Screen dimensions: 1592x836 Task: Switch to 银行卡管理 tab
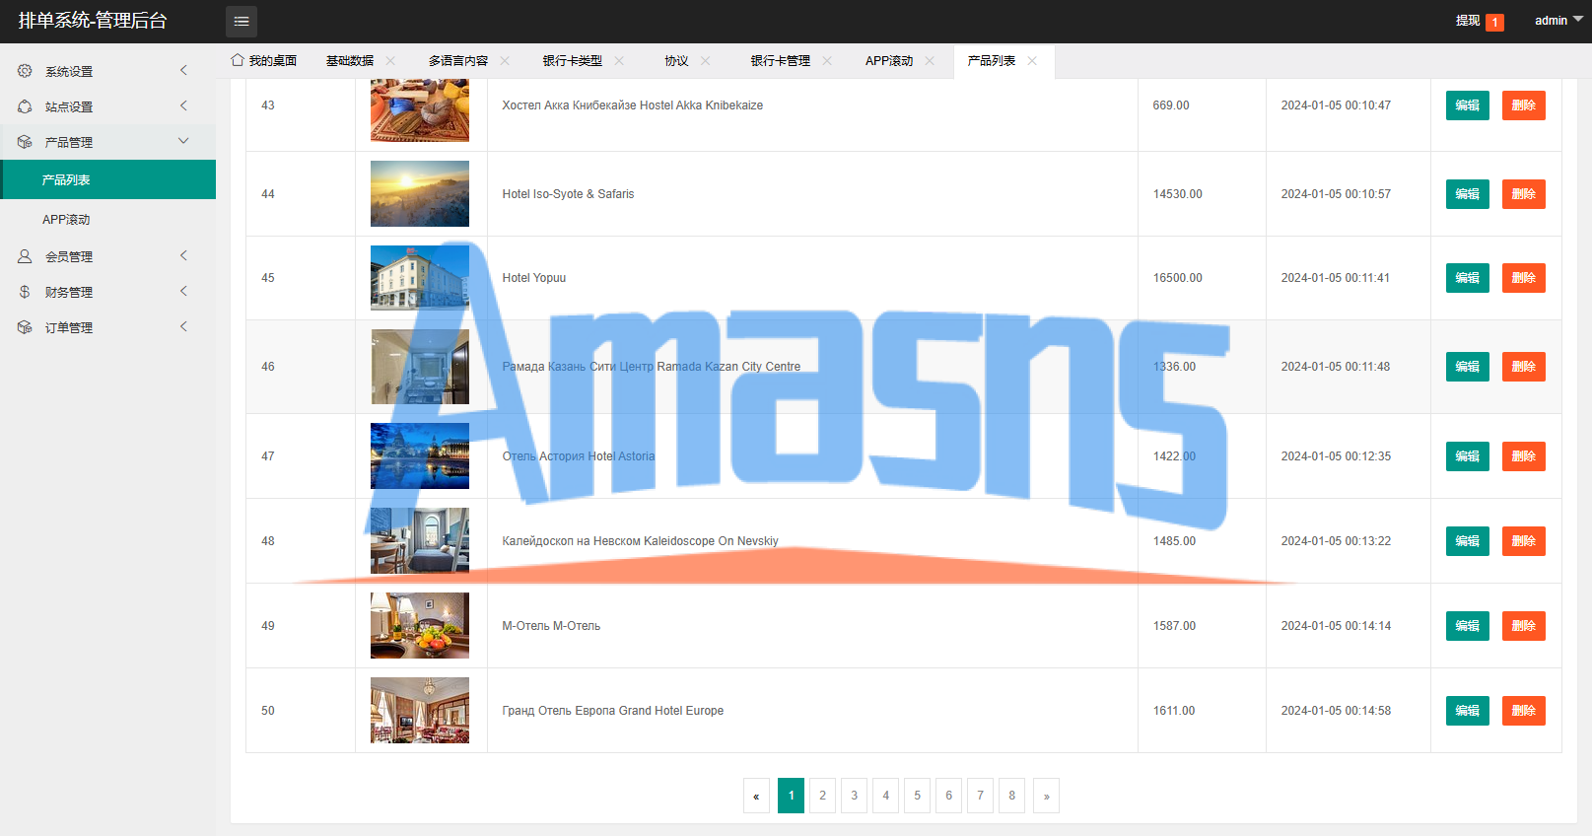(781, 61)
